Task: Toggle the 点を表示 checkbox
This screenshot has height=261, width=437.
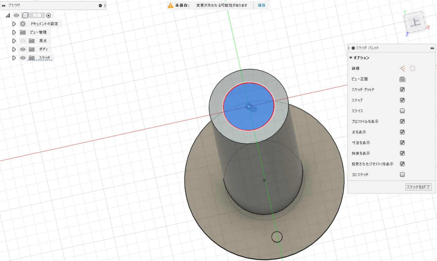Action: coord(402,132)
